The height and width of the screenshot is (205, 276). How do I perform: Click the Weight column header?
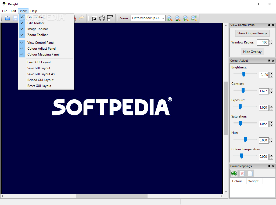255,181
